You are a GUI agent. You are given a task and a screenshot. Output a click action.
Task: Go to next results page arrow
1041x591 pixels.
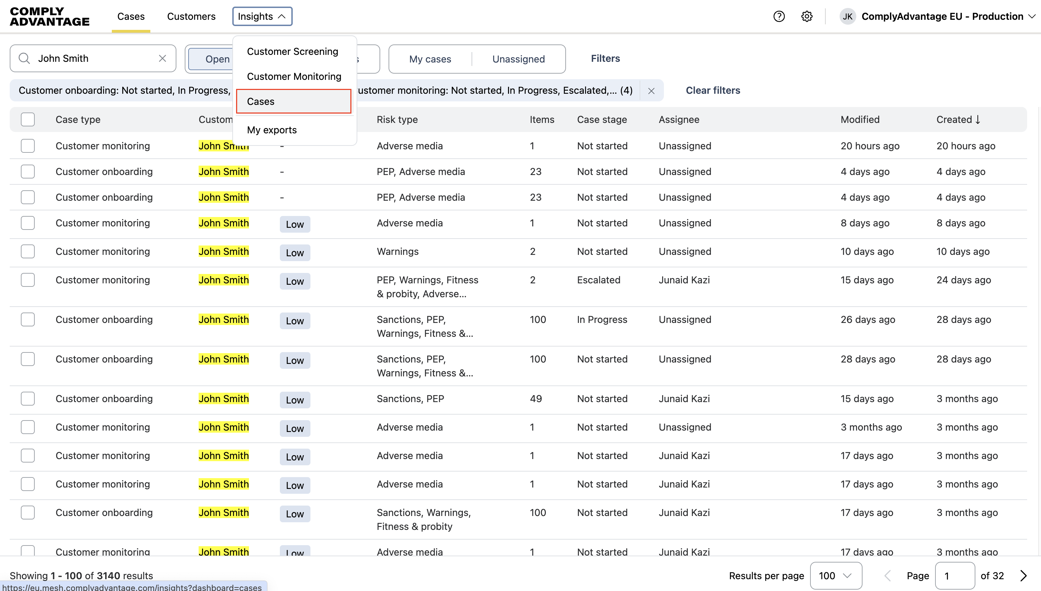(1023, 576)
